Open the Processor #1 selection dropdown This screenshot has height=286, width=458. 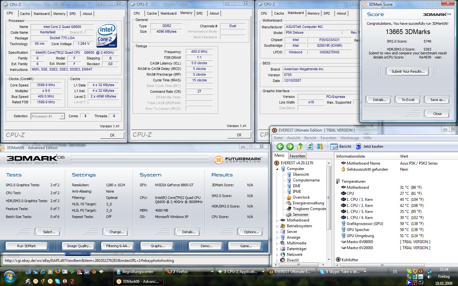click(48, 116)
